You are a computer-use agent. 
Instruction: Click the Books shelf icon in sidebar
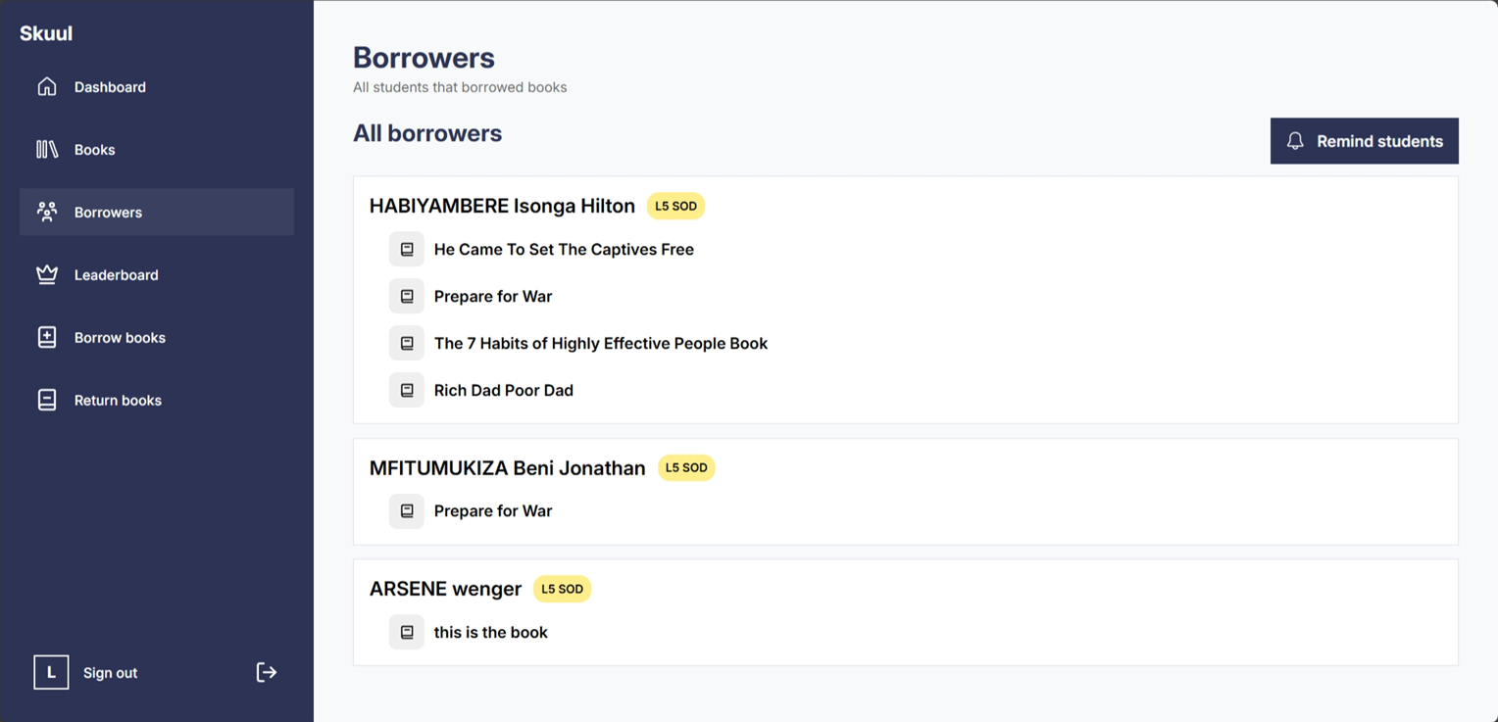pyautogui.click(x=47, y=149)
